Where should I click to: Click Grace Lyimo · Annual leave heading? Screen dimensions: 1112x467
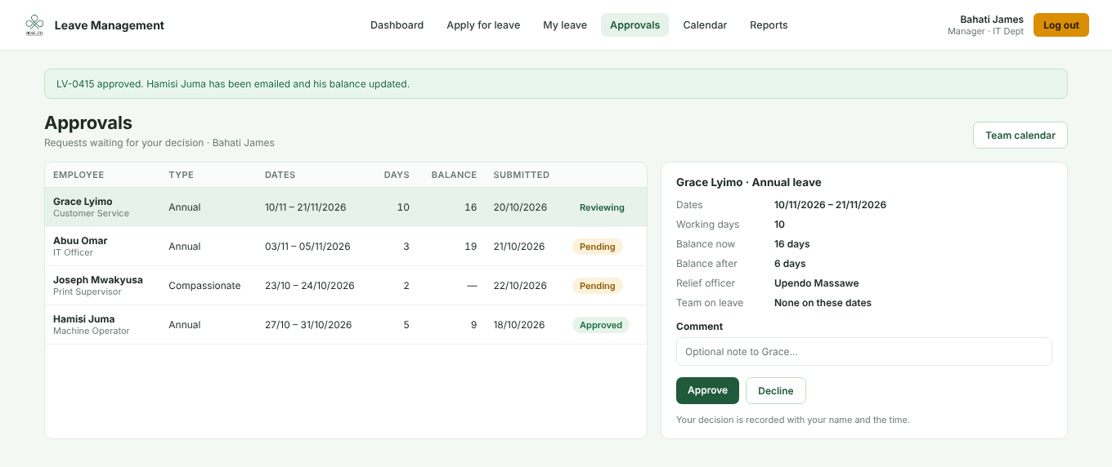749,182
